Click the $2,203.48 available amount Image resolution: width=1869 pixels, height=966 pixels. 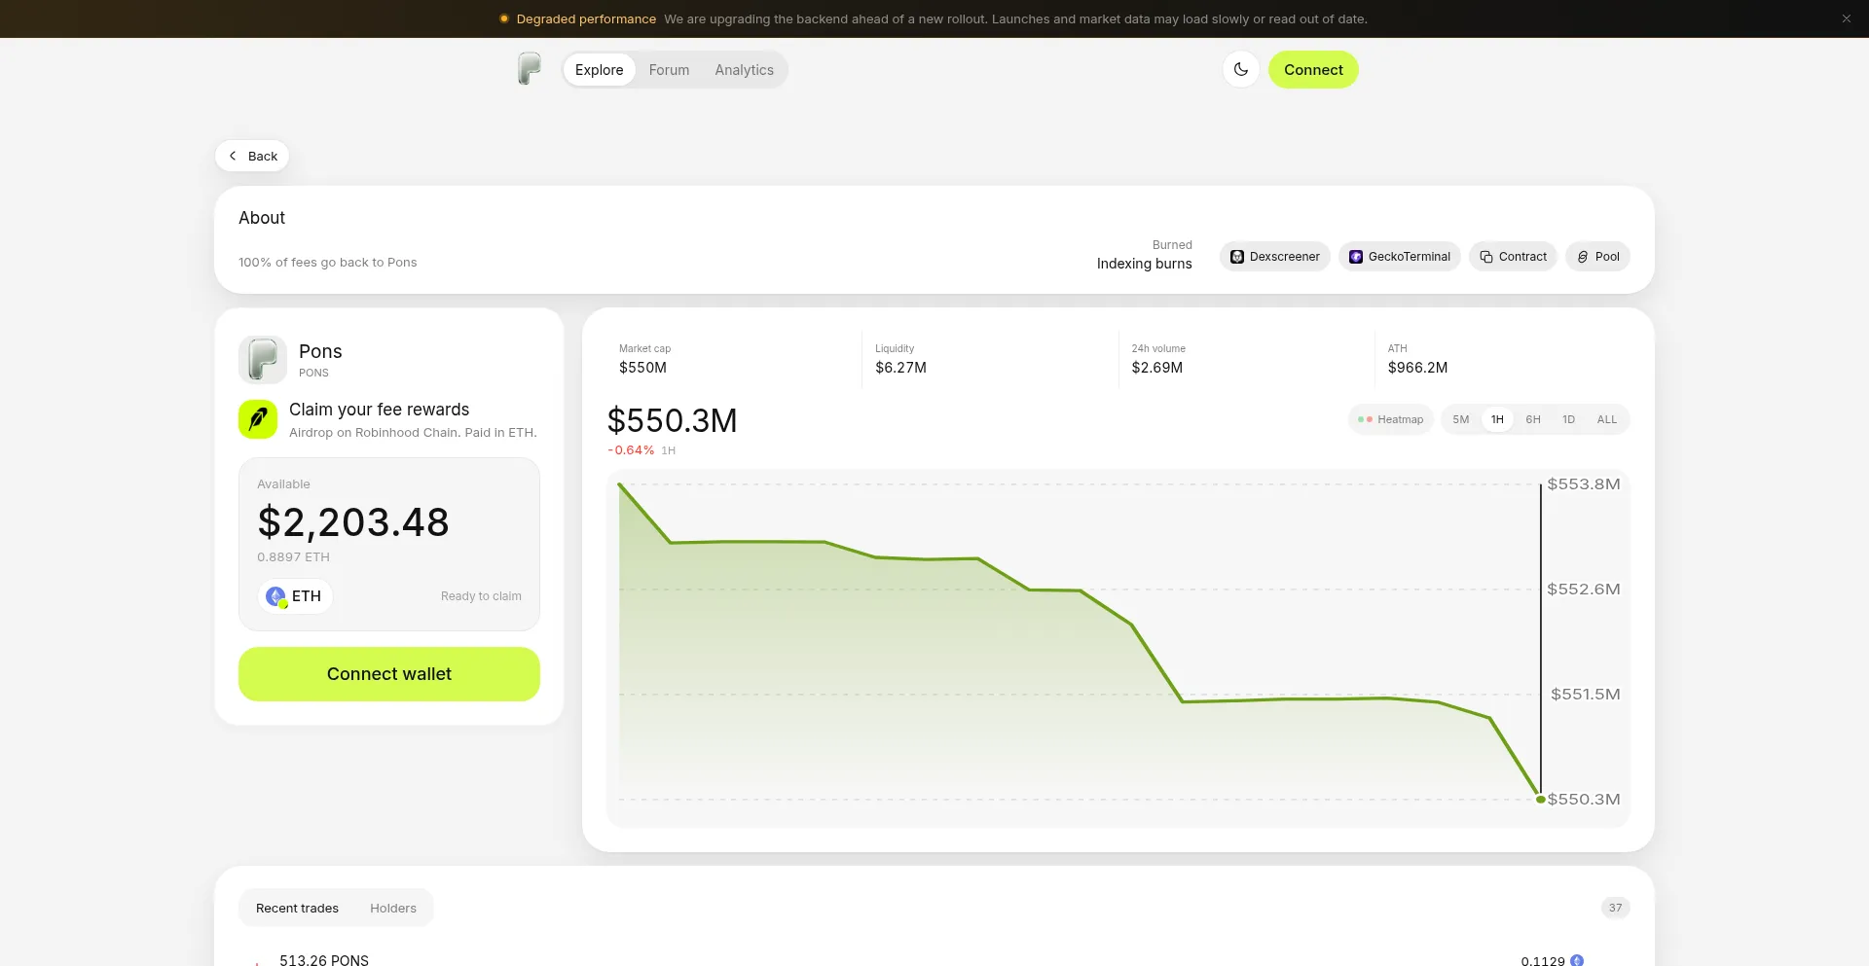pyautogui.click(x=353, y=522)
